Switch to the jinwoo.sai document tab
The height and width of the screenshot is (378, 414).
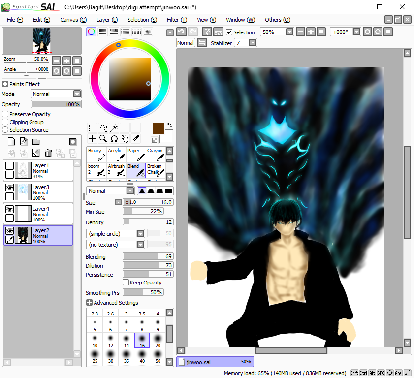[x=215, y=362]
